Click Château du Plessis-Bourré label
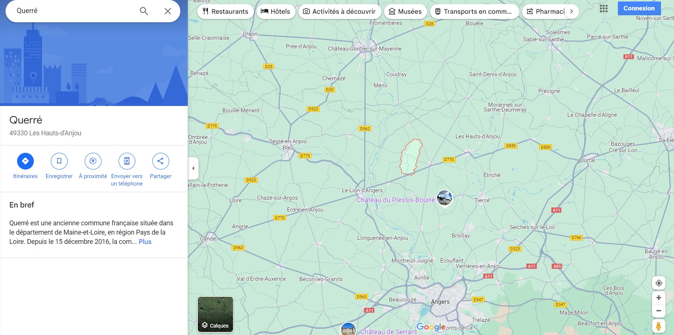 pos(396,200)
